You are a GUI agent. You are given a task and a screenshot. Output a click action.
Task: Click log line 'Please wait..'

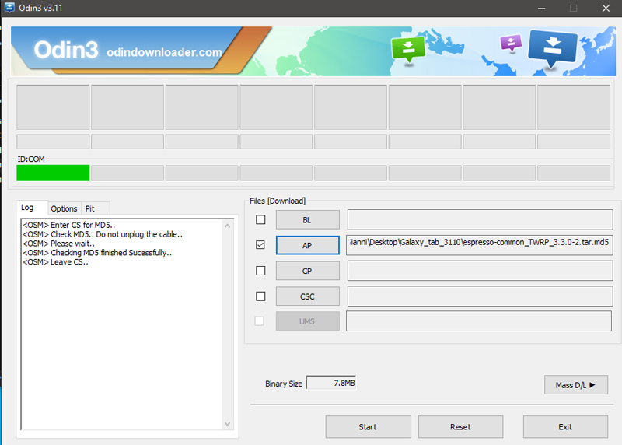point(59,244)
